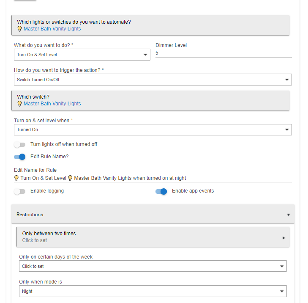Click Master Bath Vanity Lights link under lights
This screenshot has width=308, height=303.
tap(52, 29)
